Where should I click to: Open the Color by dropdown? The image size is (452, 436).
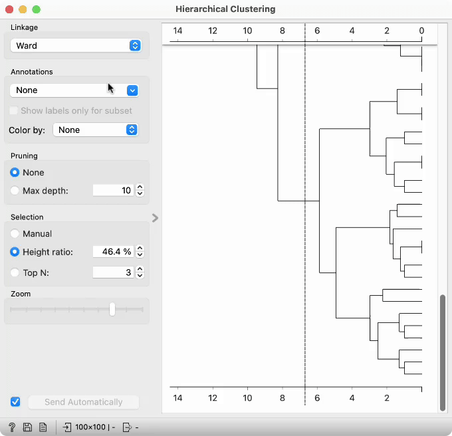point(96,130)
